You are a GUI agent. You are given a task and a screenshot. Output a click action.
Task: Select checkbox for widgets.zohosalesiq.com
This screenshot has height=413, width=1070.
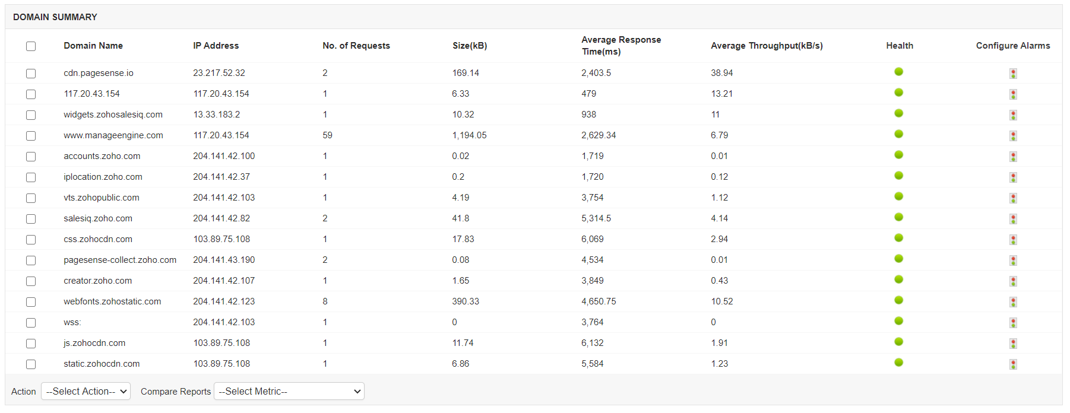(31, 115)
